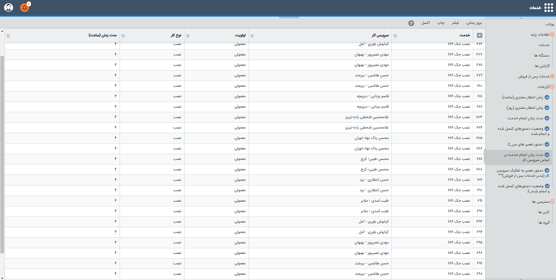The image size is (556, 280).
Task: Sort by the سرویس کار column sort arrows
Action: coord(252,36)
